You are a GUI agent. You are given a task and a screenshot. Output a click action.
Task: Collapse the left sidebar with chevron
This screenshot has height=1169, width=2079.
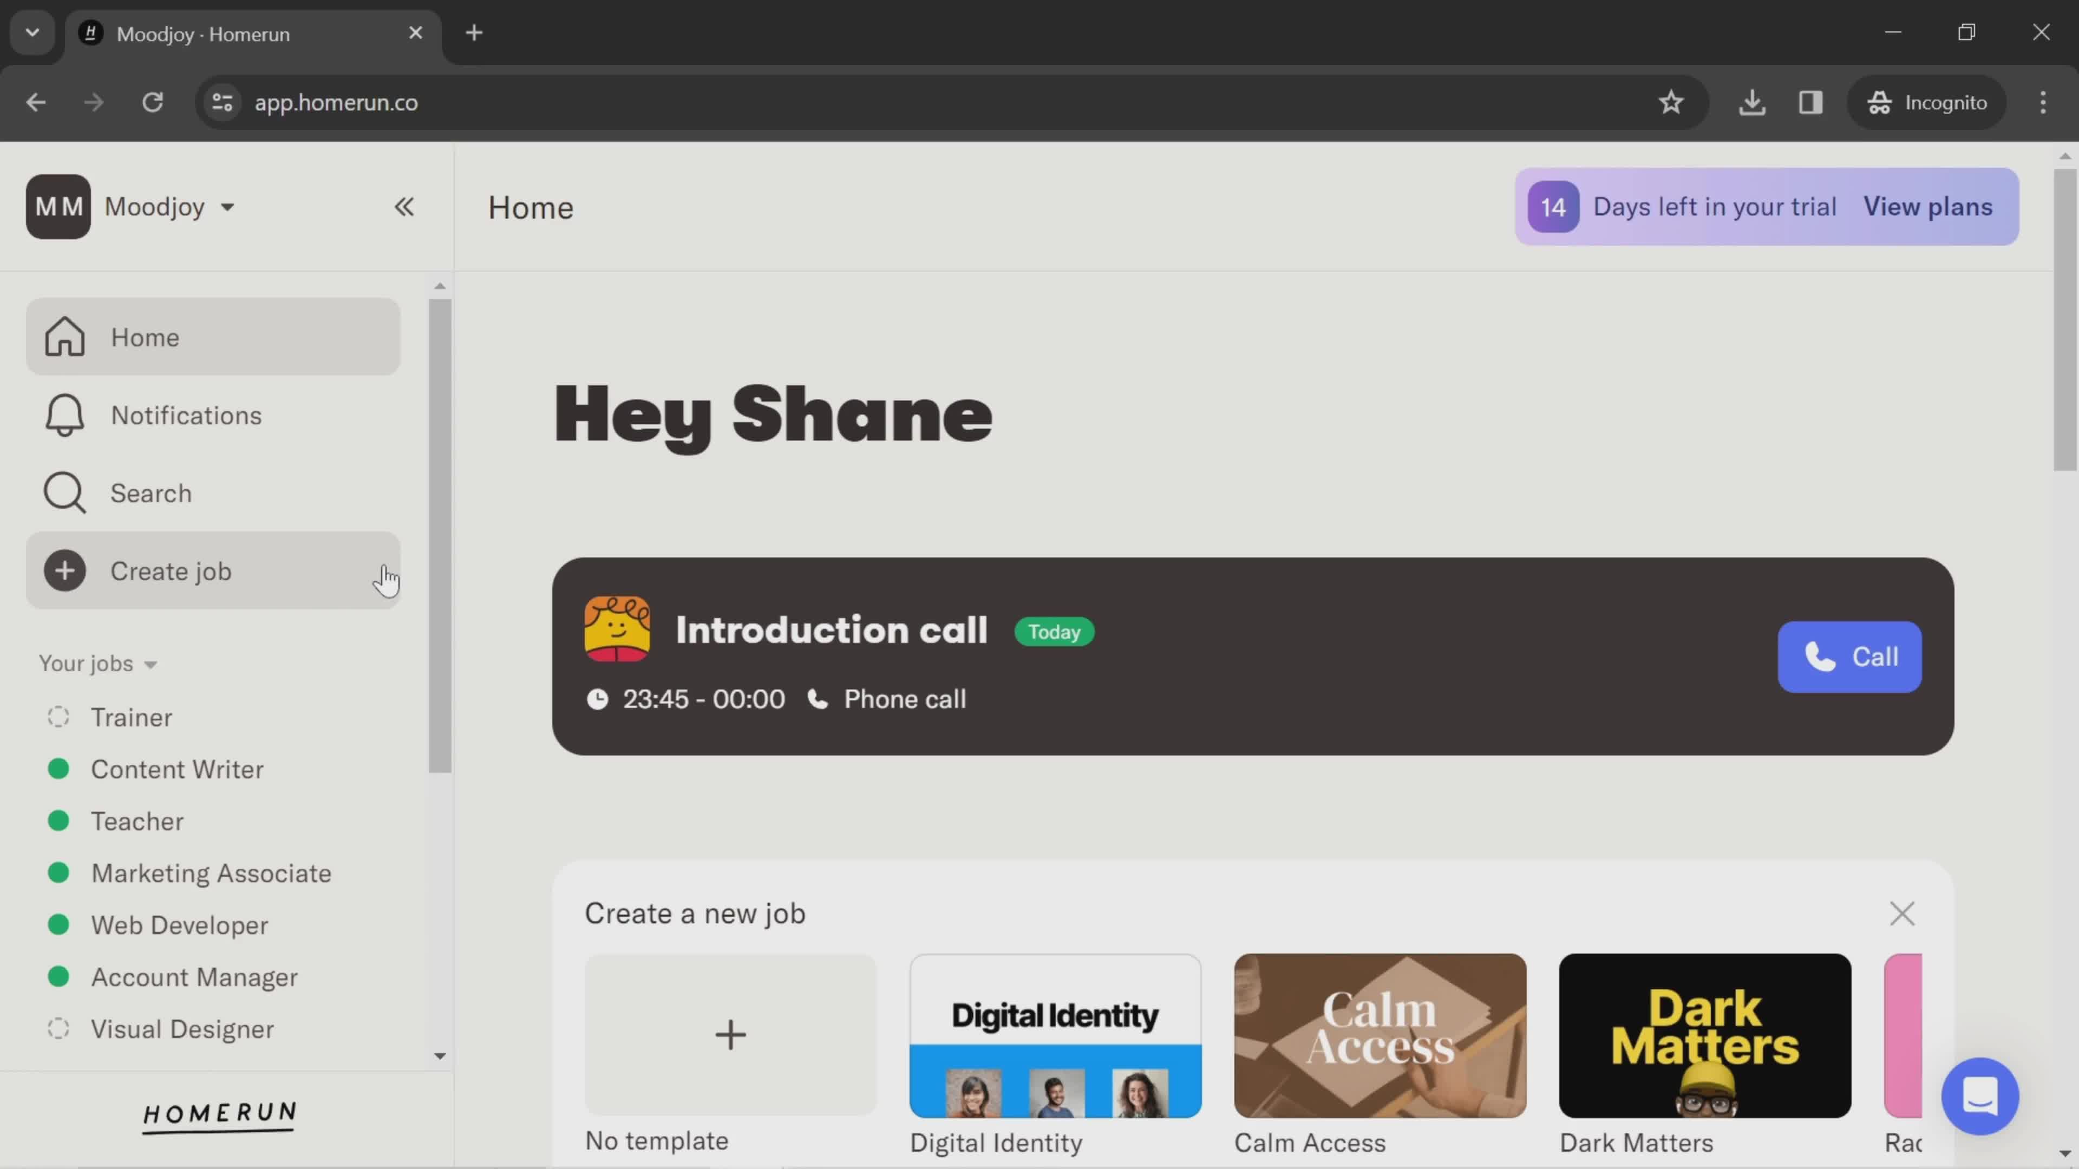point(404,206)
